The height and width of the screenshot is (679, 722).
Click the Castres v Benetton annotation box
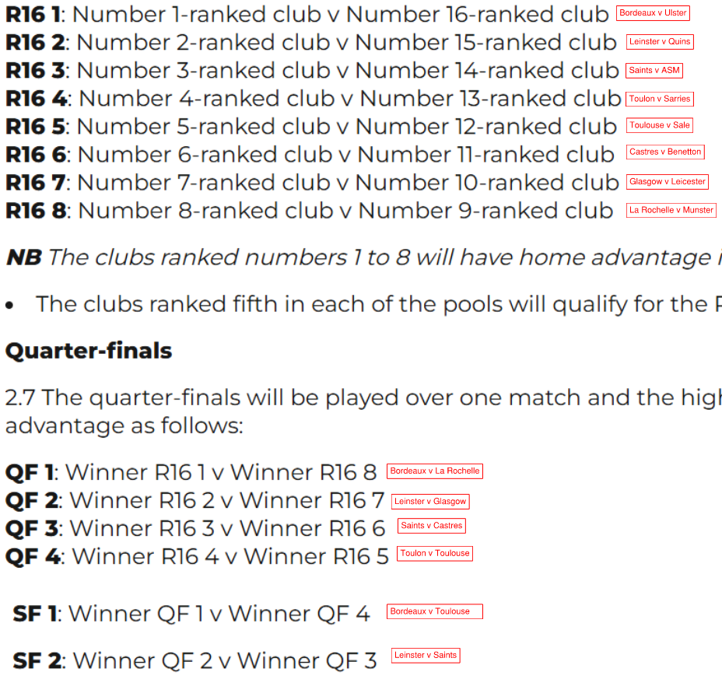[x=665, y=152]
